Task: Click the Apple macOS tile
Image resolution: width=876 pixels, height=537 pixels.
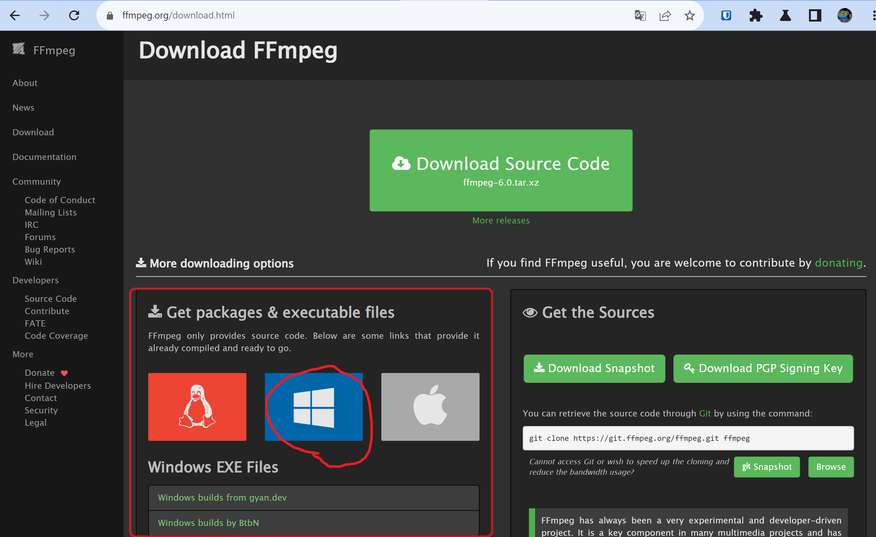Action: point(430,407)
